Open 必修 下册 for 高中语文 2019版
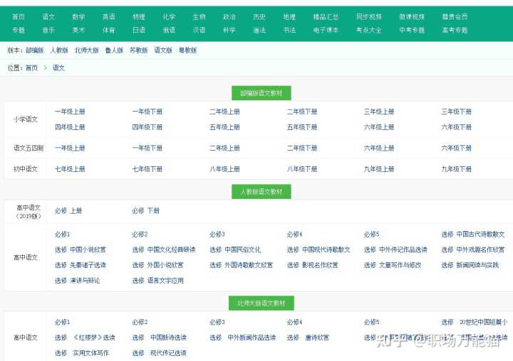The width and height of the screenshot is (513, 361). (x=145, y=211)
